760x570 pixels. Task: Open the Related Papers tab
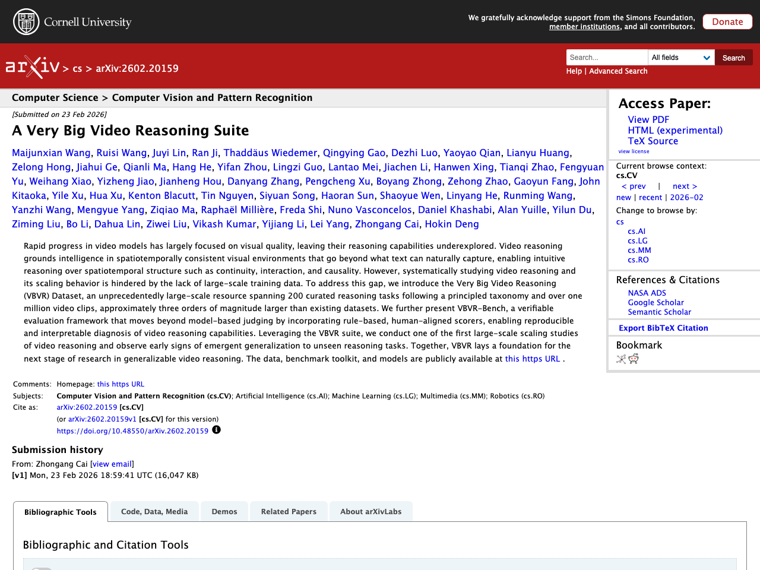tap(289, 511)
